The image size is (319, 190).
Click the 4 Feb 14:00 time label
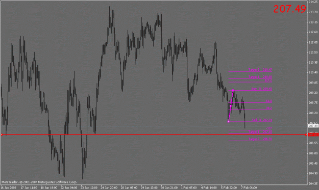(x=209, y=188)
